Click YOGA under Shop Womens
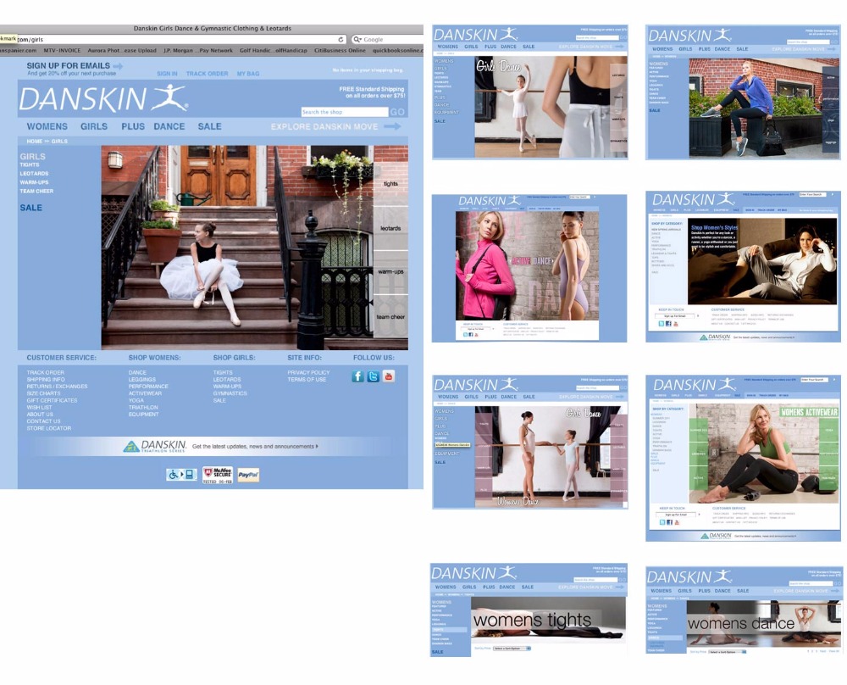 (x=136, y=401)
